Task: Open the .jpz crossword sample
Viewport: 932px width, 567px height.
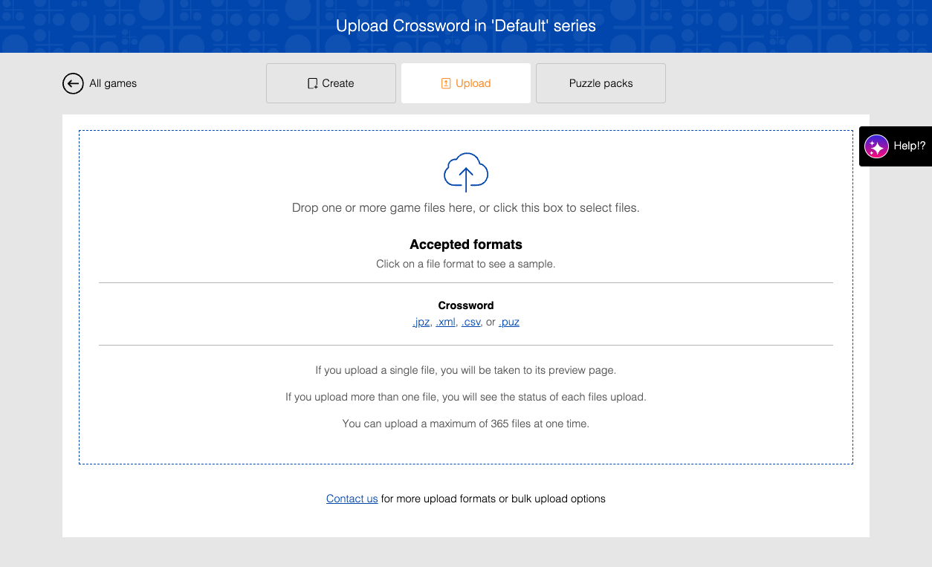Action: click(x=421, y=322)
